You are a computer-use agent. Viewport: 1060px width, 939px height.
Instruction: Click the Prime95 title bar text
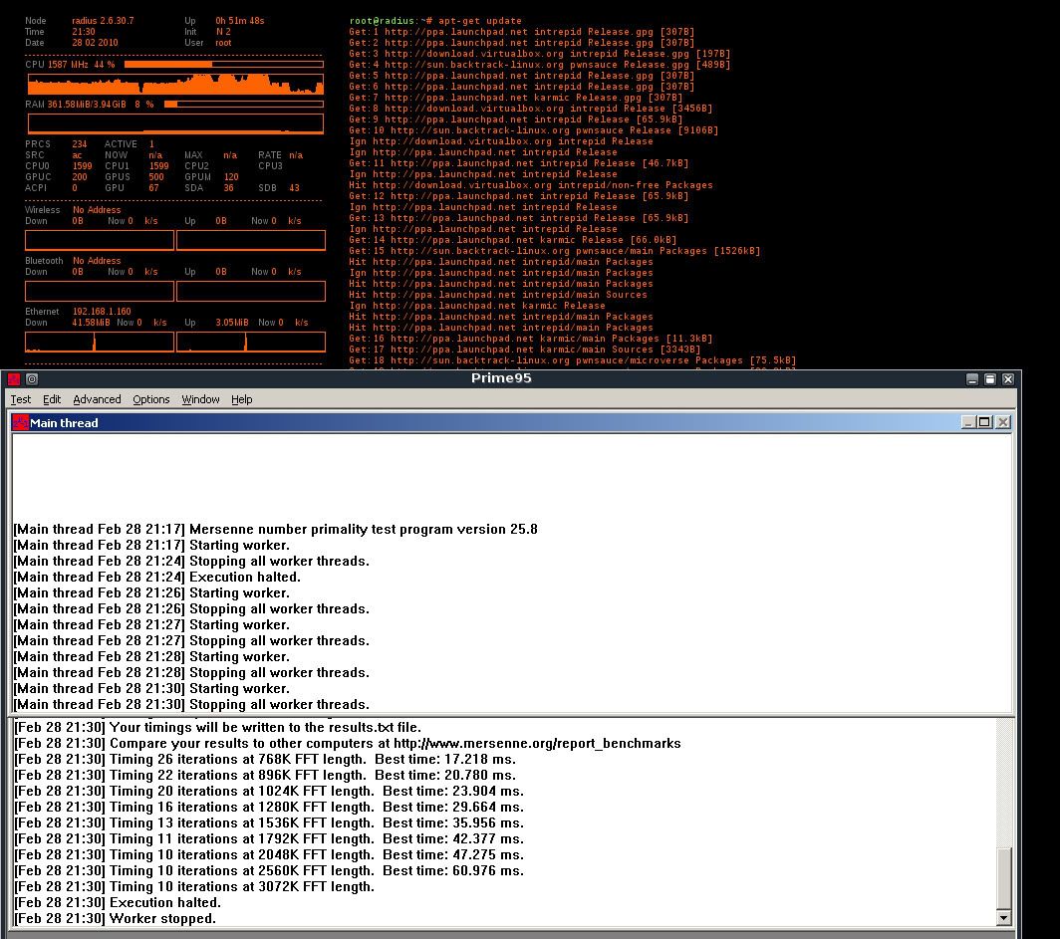click(x=501, y=378)
